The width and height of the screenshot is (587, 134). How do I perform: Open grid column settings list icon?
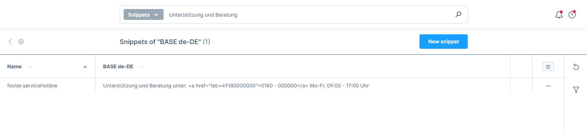click(x=548, y=66)
